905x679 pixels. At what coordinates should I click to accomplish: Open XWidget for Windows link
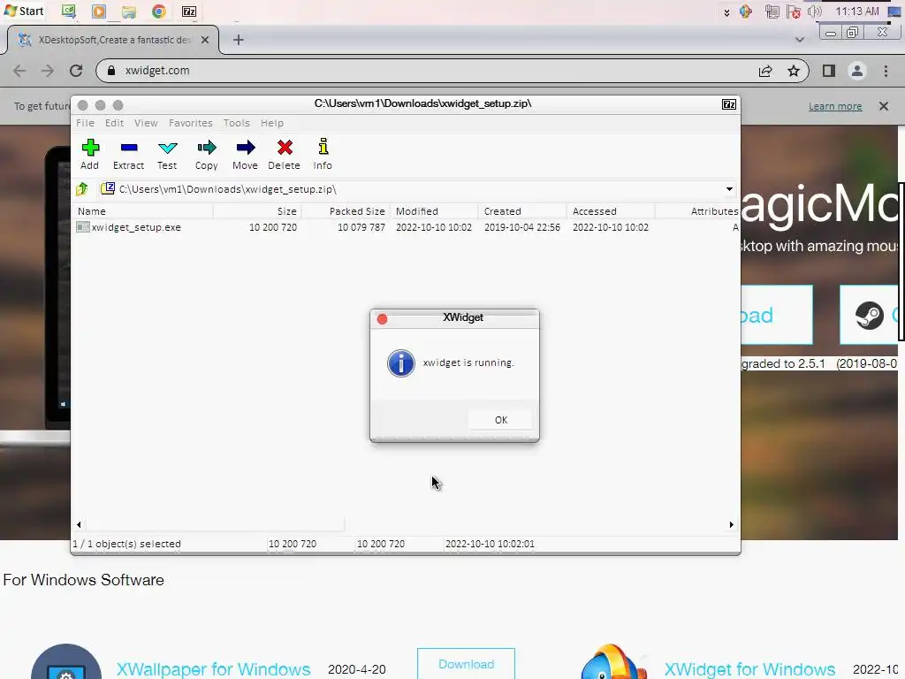click(749, 669)
